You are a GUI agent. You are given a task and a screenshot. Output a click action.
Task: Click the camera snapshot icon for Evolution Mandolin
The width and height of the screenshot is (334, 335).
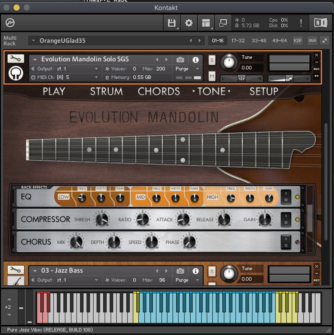[180, 60]
